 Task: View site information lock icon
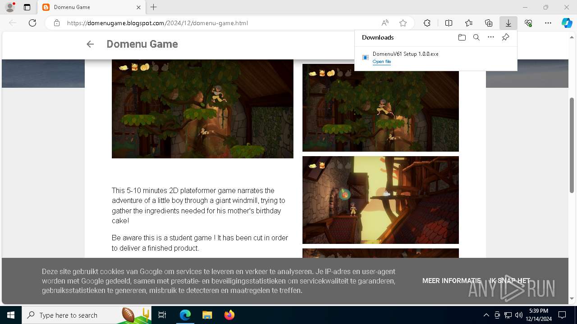tap(57, 23)
